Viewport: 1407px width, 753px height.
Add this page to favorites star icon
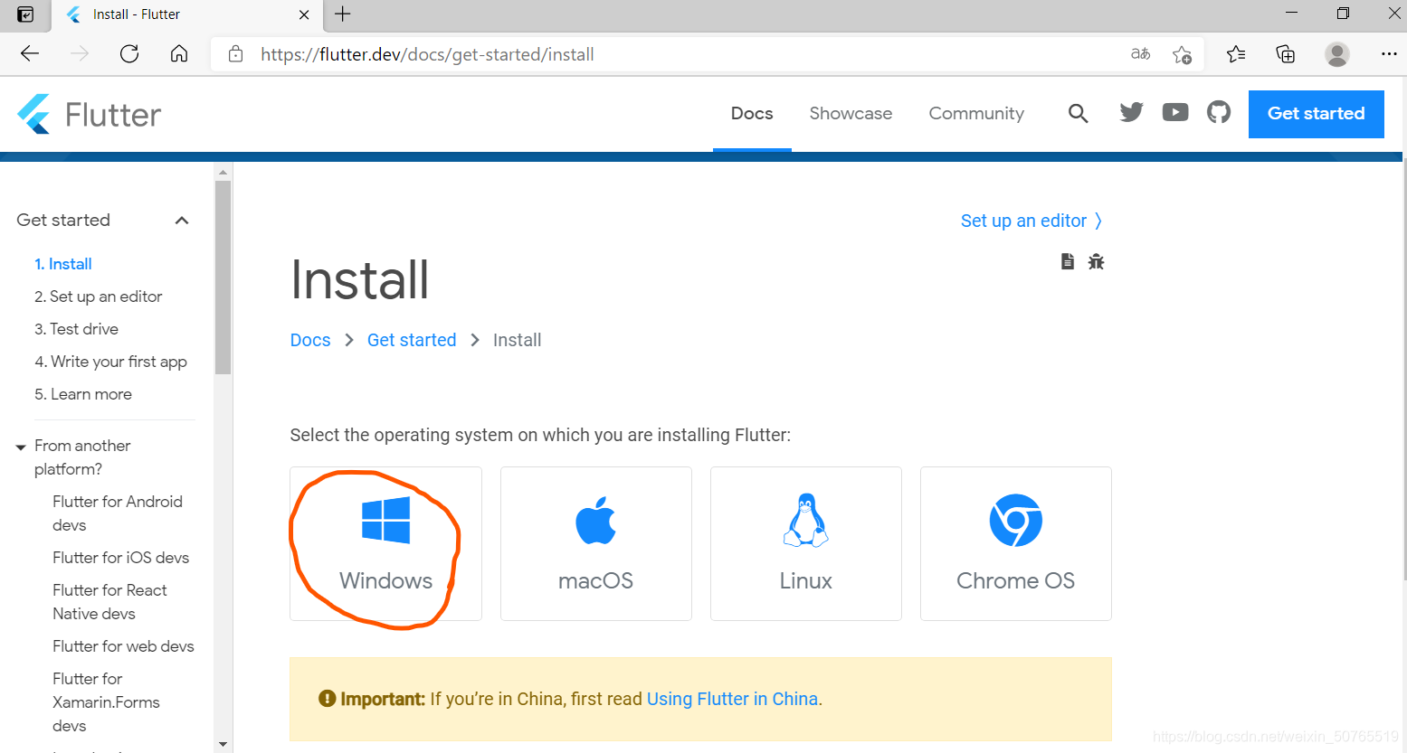pos(1182,54)
